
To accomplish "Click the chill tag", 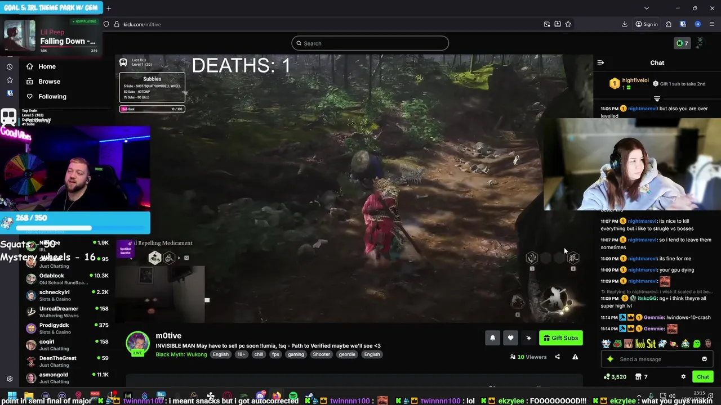I will point(259,354).
